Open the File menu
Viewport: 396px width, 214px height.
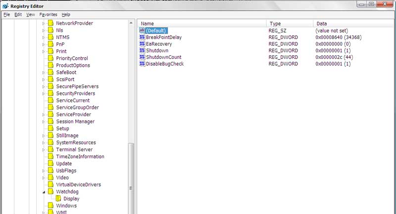point(6,15)
